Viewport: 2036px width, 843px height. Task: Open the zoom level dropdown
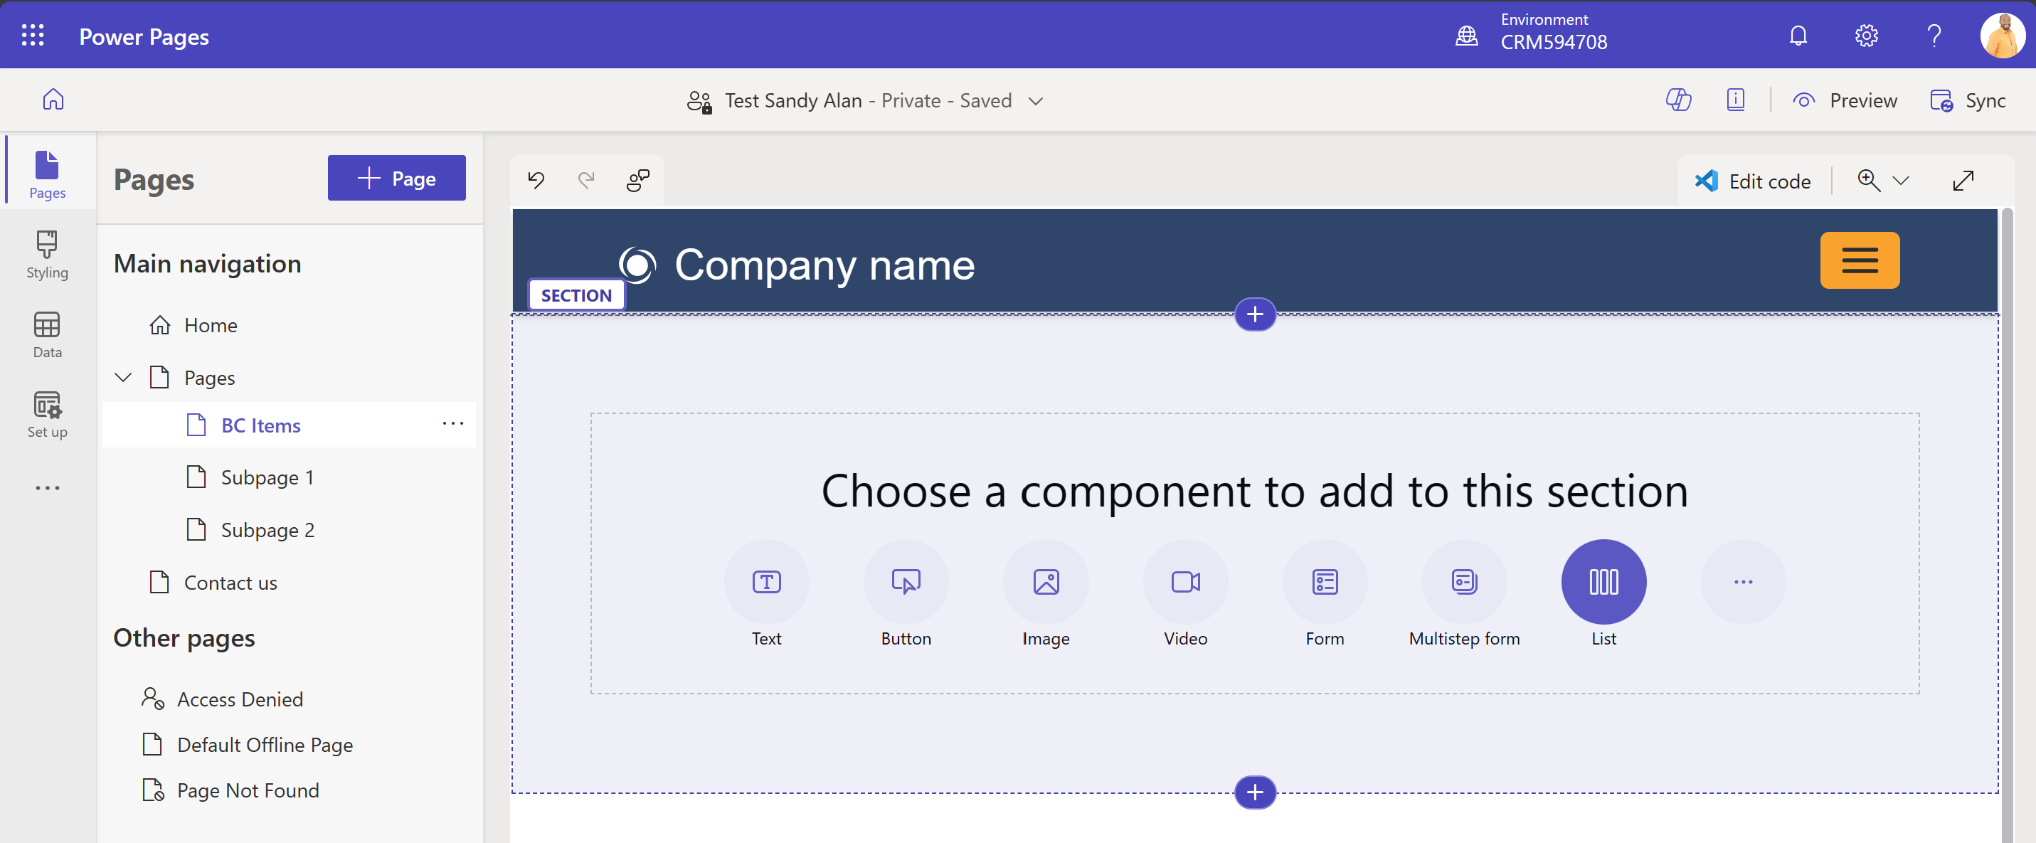pos(1902,180)
